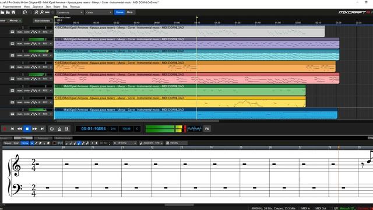
Task: Rewind to the project start
Action: pos(12,129)
